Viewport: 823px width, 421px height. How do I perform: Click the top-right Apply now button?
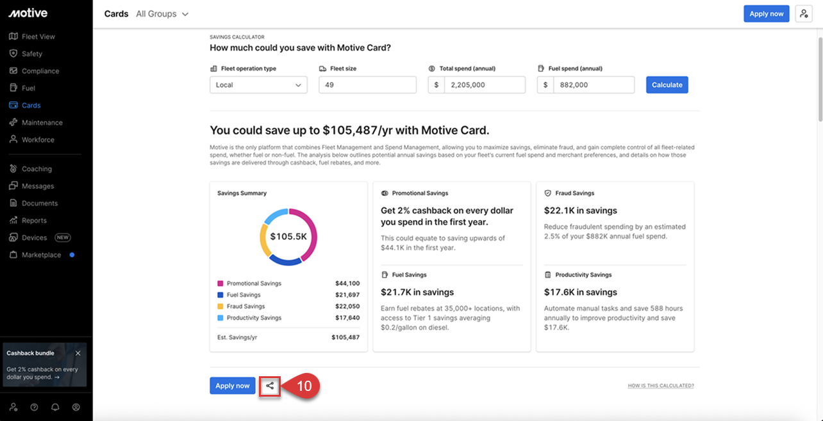(766, 14)
